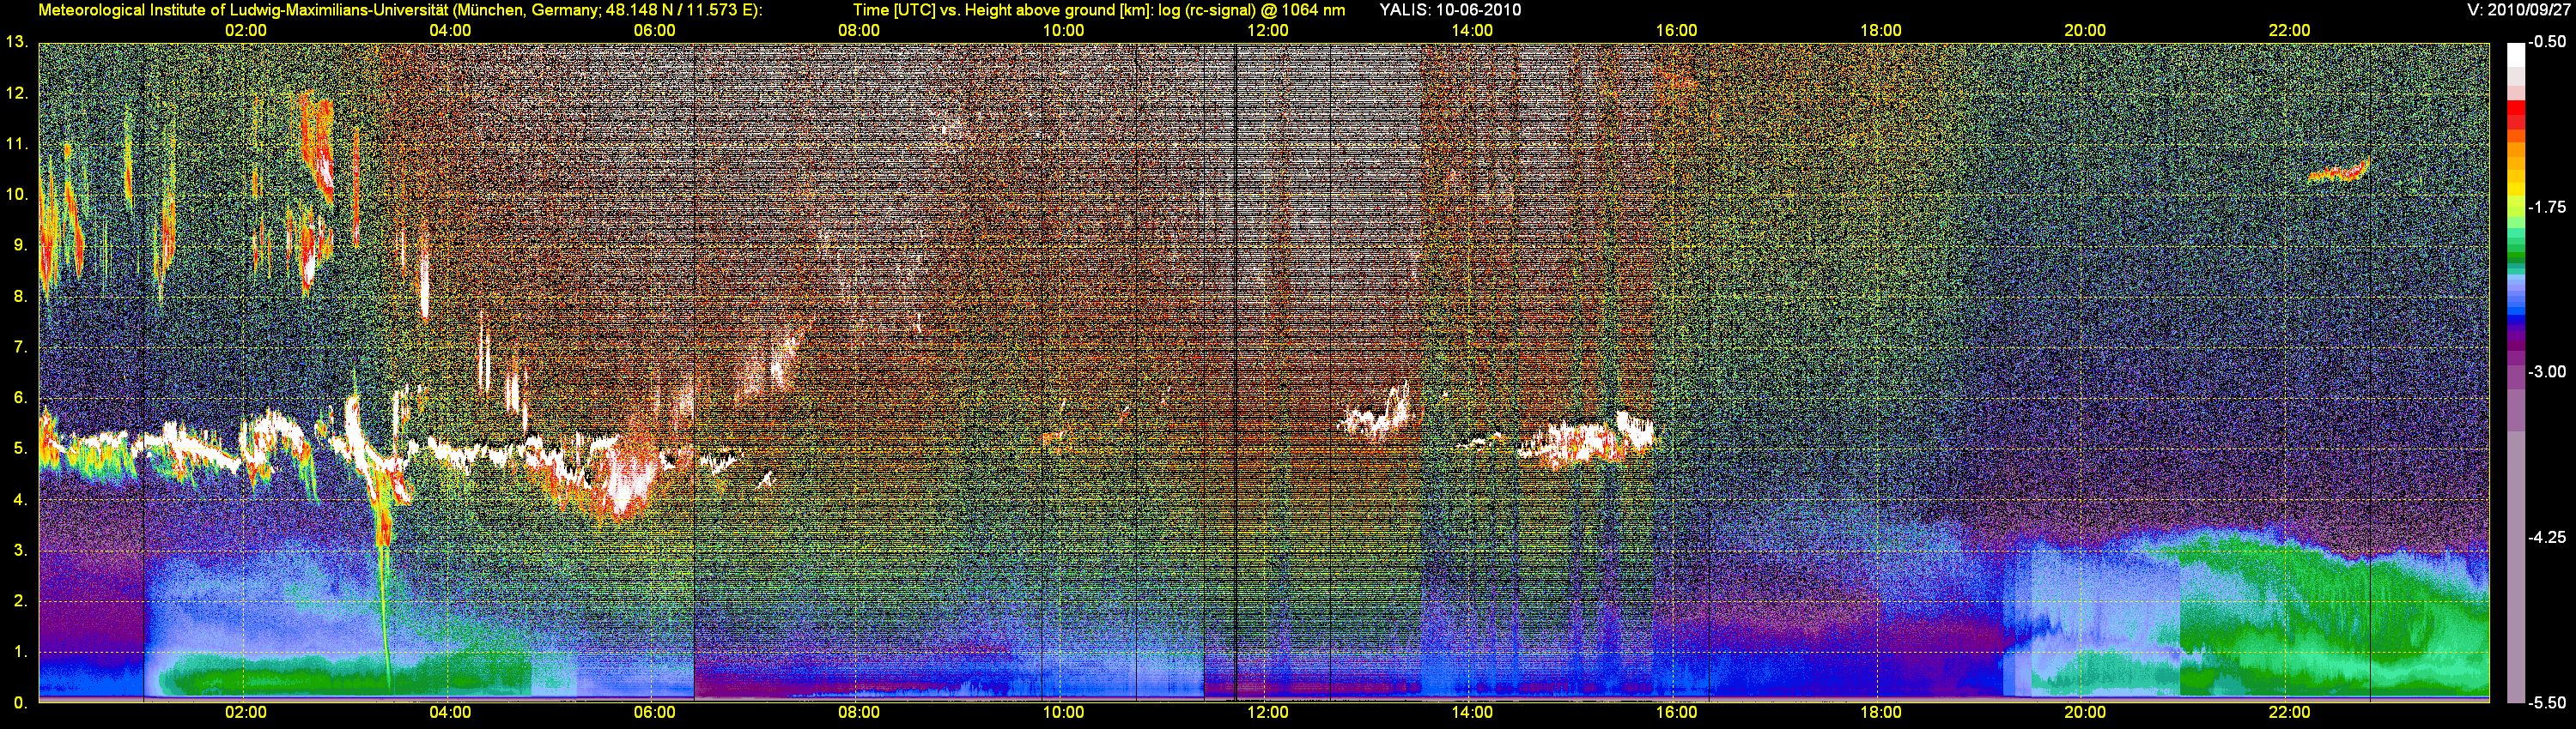Click the '12:00' label on the top time axis

1268,31
